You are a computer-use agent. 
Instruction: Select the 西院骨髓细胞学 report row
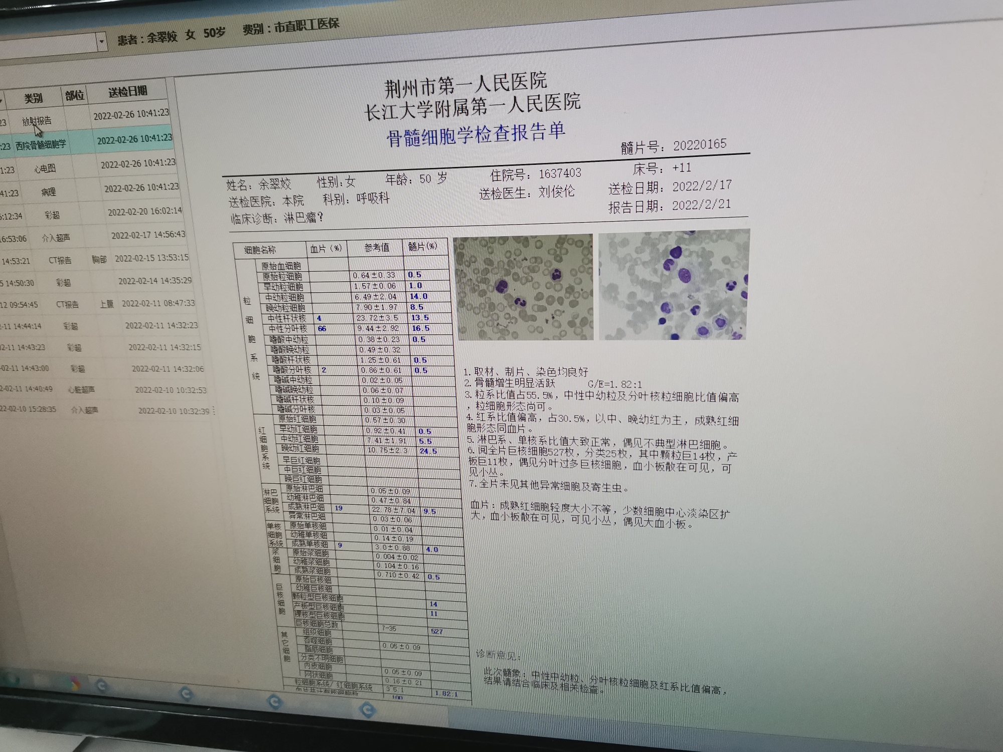click(86, 142)
